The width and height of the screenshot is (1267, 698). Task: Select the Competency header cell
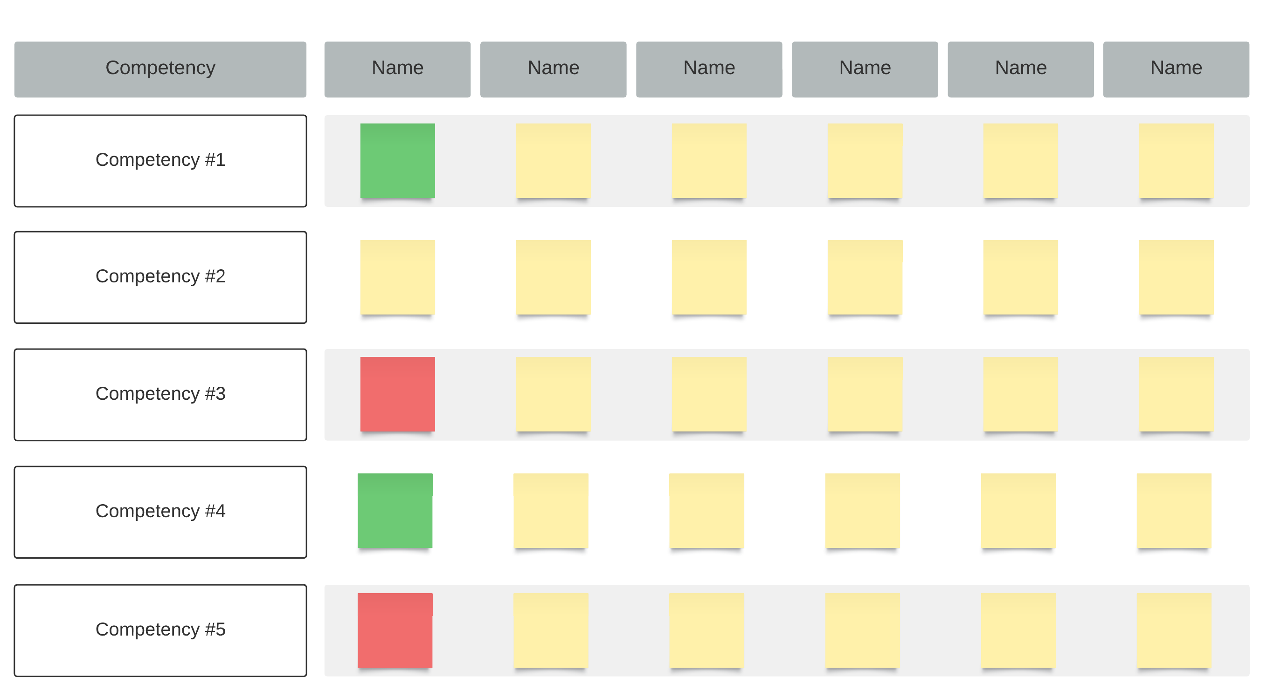(160, 69)
